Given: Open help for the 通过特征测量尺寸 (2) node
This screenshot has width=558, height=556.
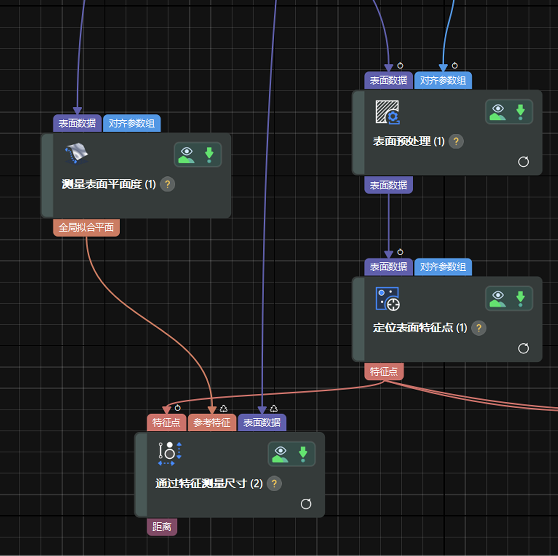Looking at the screenshot, I should pos(274,484).
